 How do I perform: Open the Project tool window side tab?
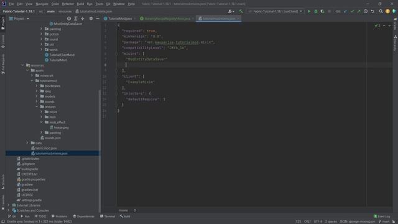click(2, 23)
